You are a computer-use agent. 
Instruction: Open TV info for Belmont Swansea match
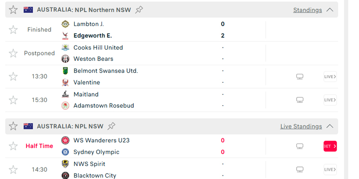(300, 77)
